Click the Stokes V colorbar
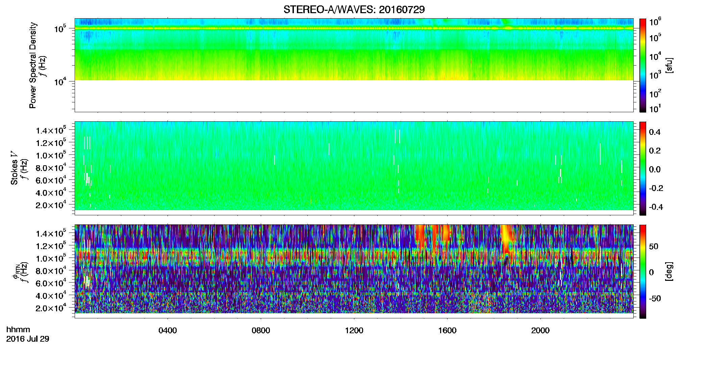708x365 pixels. (643, 168)
